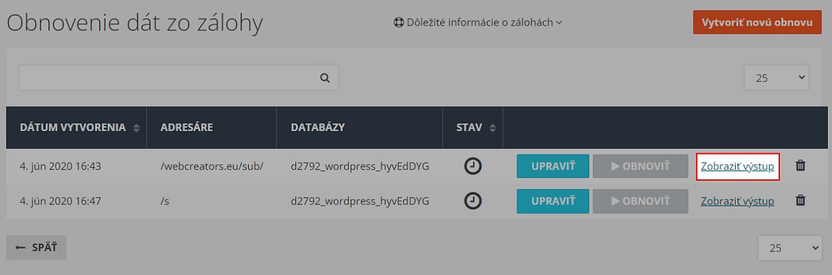Open the top rows-per-page dropdown showing 25
The height and width of the screenshot is (275, 832).
pyautogui.click(x=777, y=78)
